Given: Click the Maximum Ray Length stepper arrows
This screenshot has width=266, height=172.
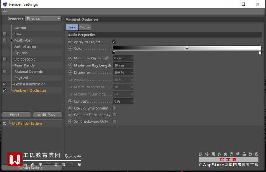Looking at the screenshot, I should click(x=132, y=65).
